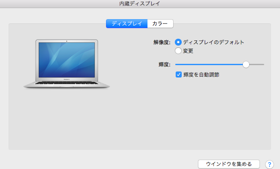The image size is (280, 169).
Task: Switch to the カラー tab
Action: (x=160, y=24)
